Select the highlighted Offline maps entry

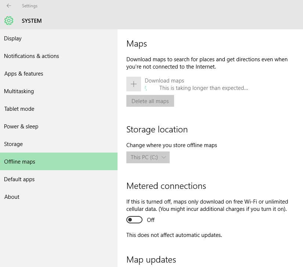click(x=19, y=161)
